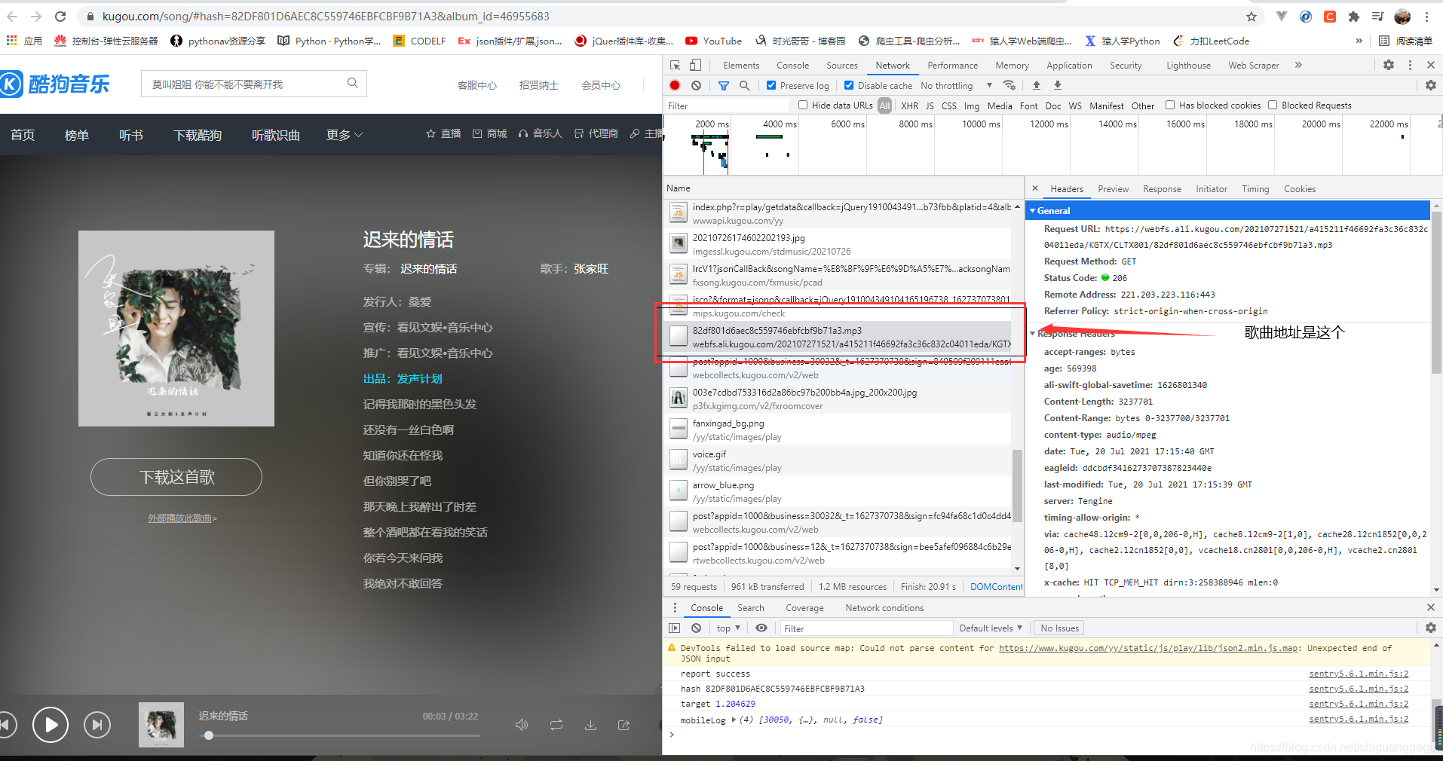Select the All request type filter
The width and height of the screenshot is (1443, 761).
tap(885, 106)
